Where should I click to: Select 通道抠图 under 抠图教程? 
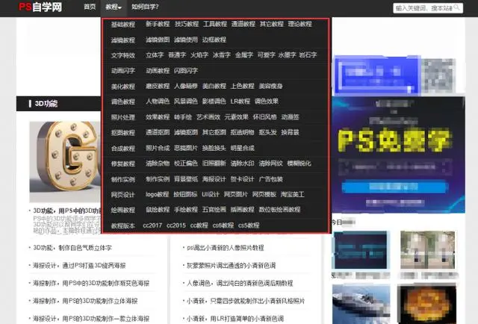pyautogui.click(x=158, y=132)
